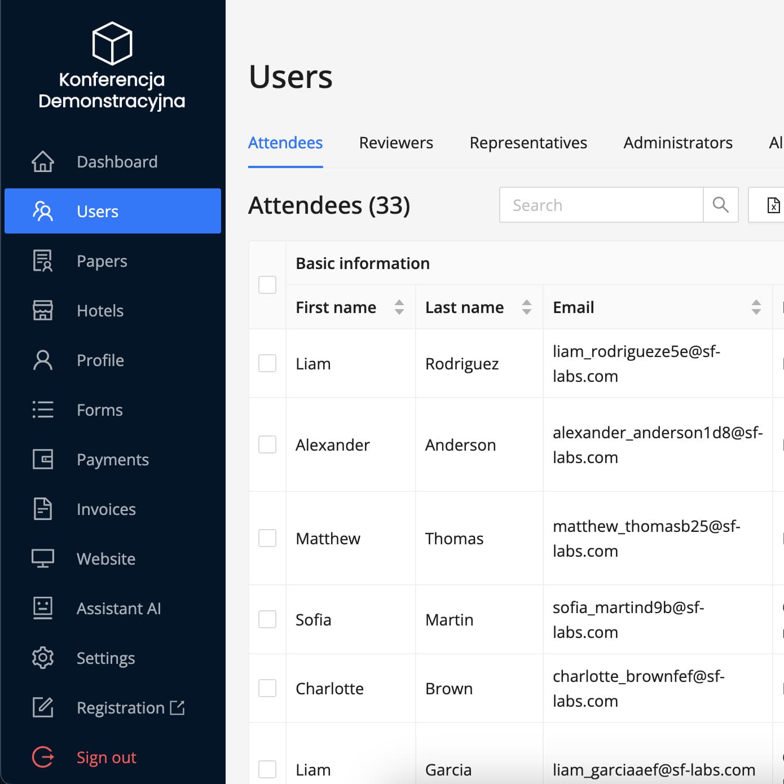Click the Forms list icon
The height and width of the screenshot is (784, 784).
(x=43, y=410)
